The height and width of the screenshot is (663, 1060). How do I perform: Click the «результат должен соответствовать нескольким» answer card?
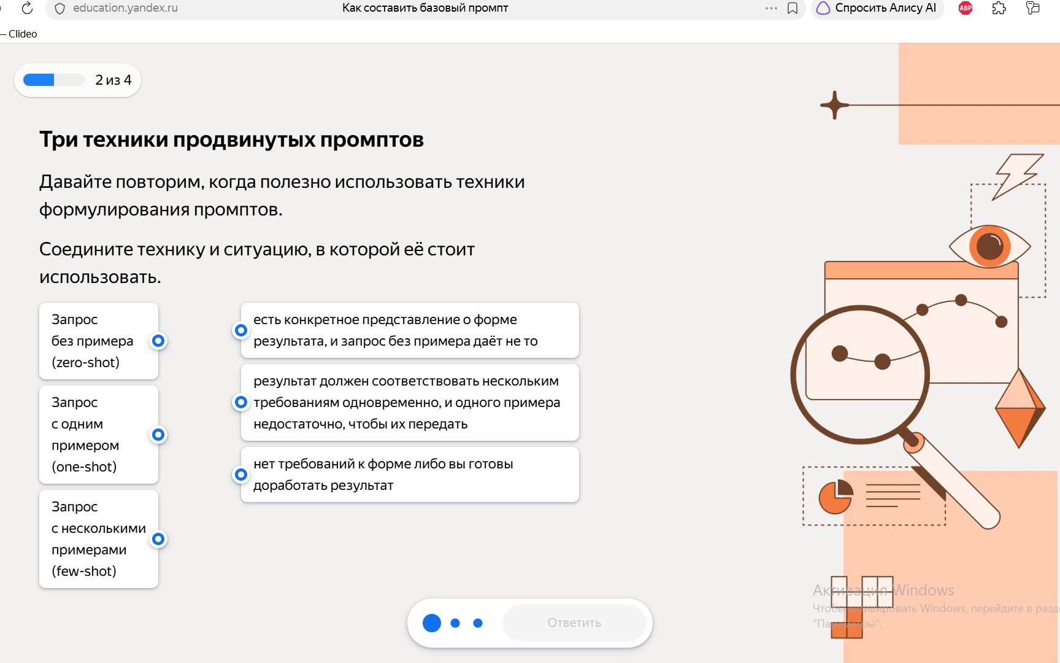pyautogui.click(x=410, y=402)
